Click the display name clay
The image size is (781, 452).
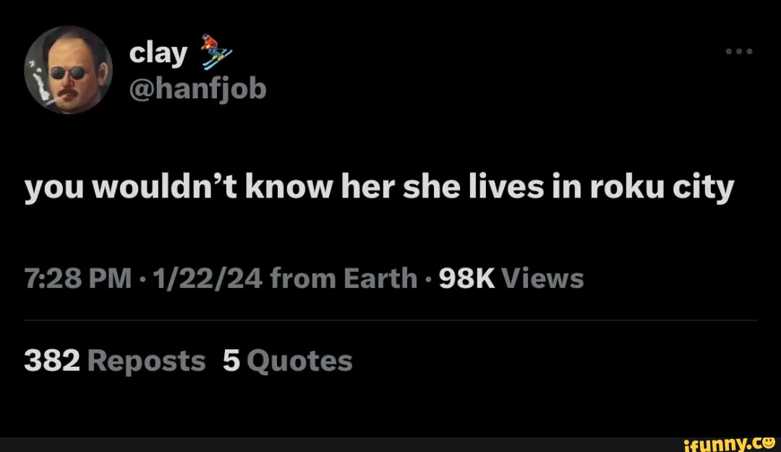[x=158, y=54]
